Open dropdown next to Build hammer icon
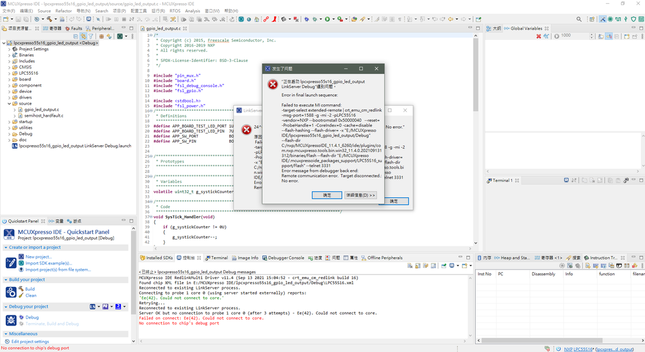 pyautogui.click(x=56, y=19)
